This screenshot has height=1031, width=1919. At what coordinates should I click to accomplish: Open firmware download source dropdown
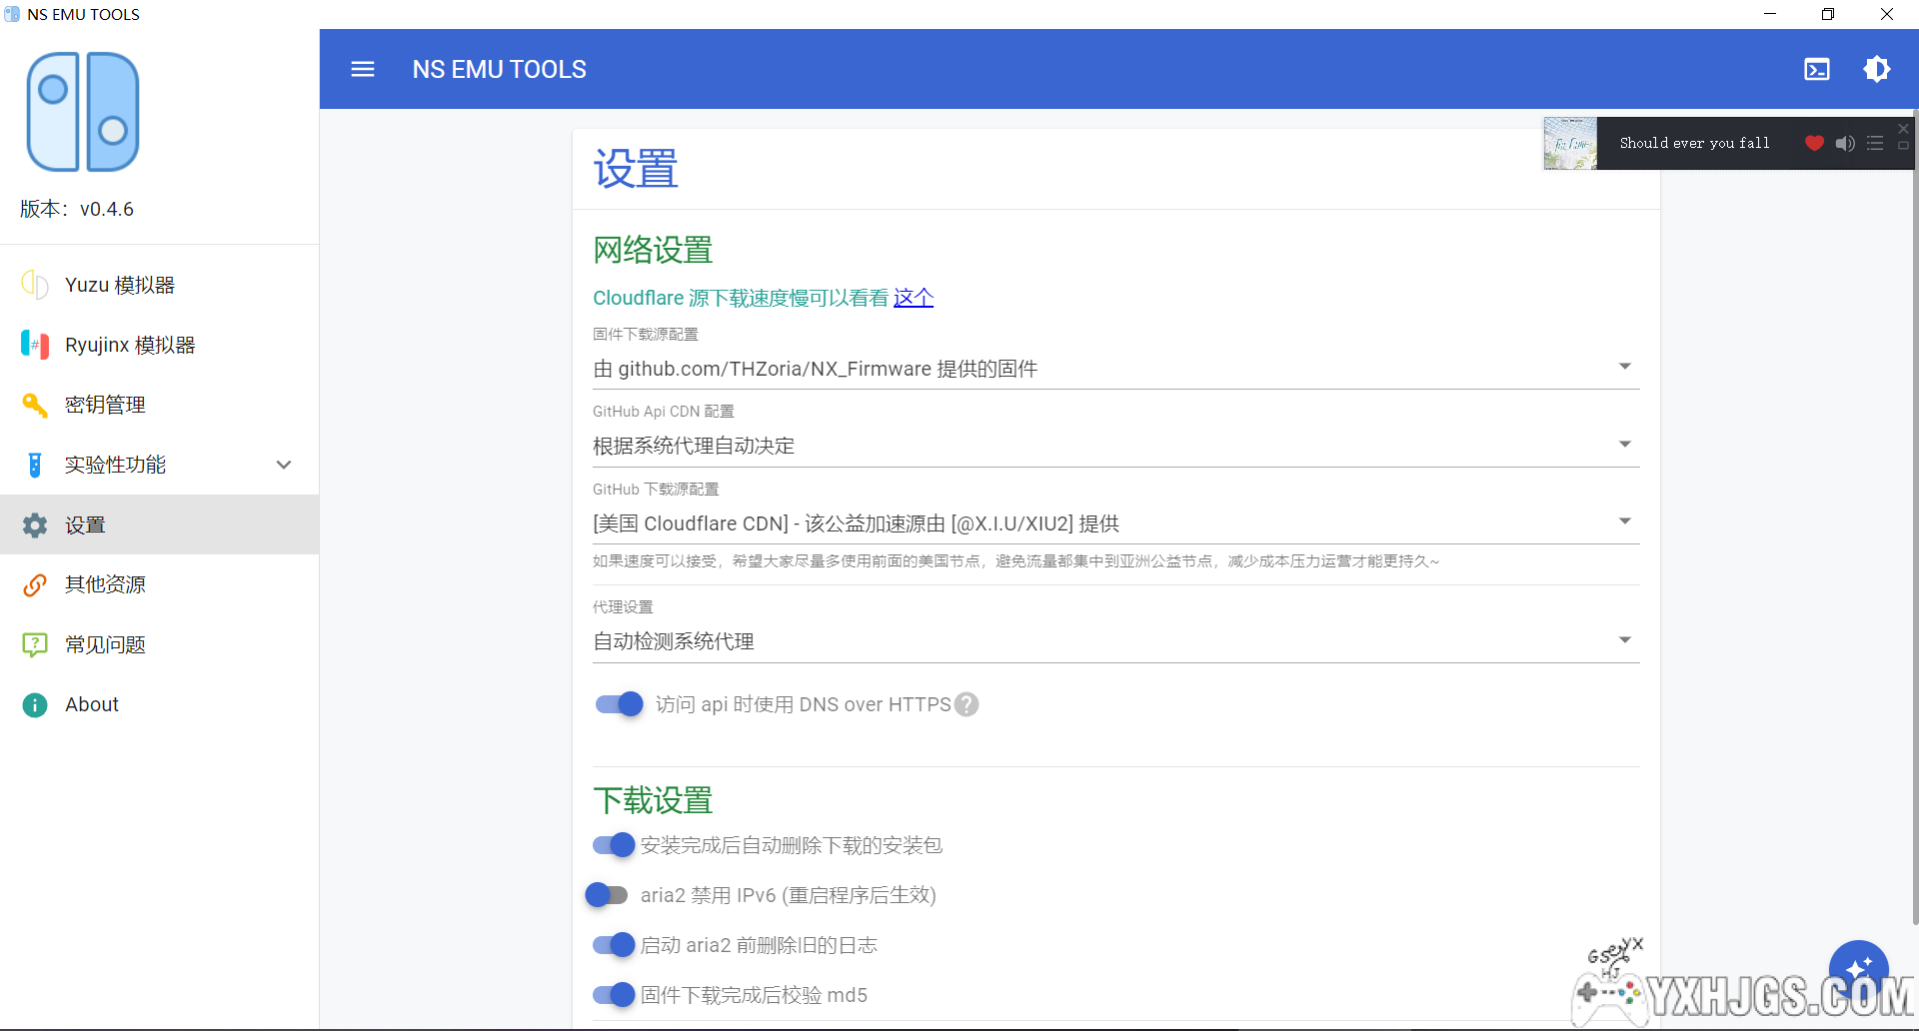click(x=1114, y=369)
